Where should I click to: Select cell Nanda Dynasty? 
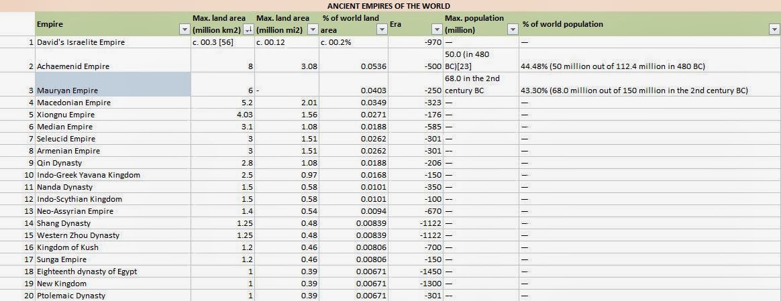(113, 187)
